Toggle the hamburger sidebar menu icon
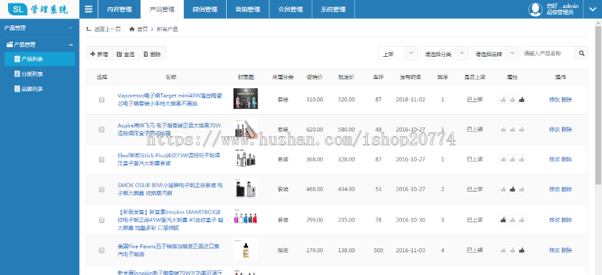602x275 pixels. [x=89, y=9]
